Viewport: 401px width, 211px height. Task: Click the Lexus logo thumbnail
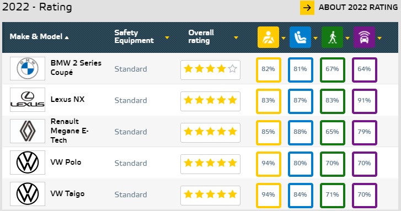[28, 100]
